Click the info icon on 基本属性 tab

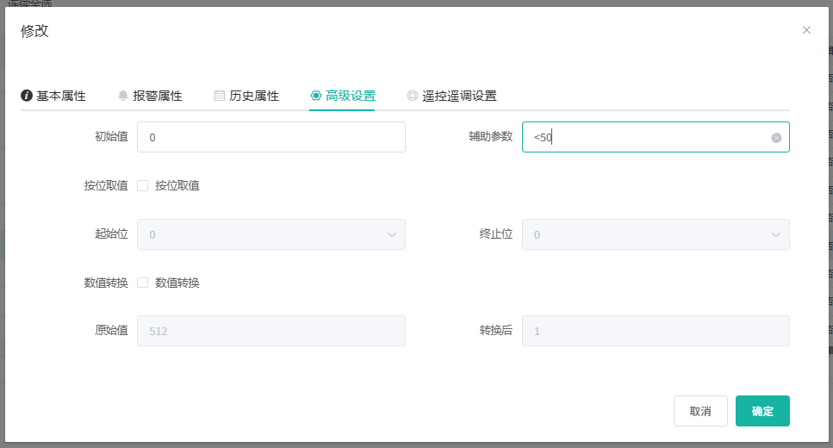coord(27,96)
